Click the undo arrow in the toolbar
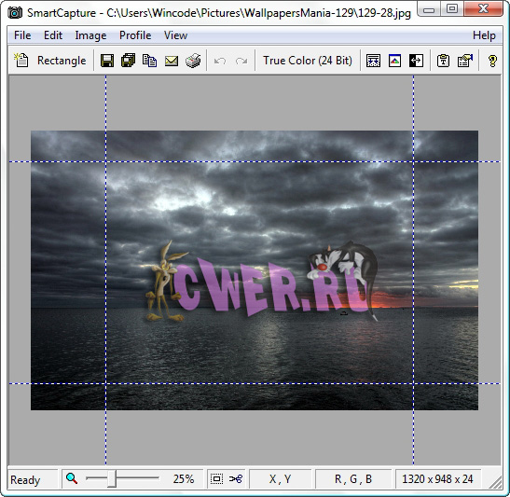 tap(220, 61)
